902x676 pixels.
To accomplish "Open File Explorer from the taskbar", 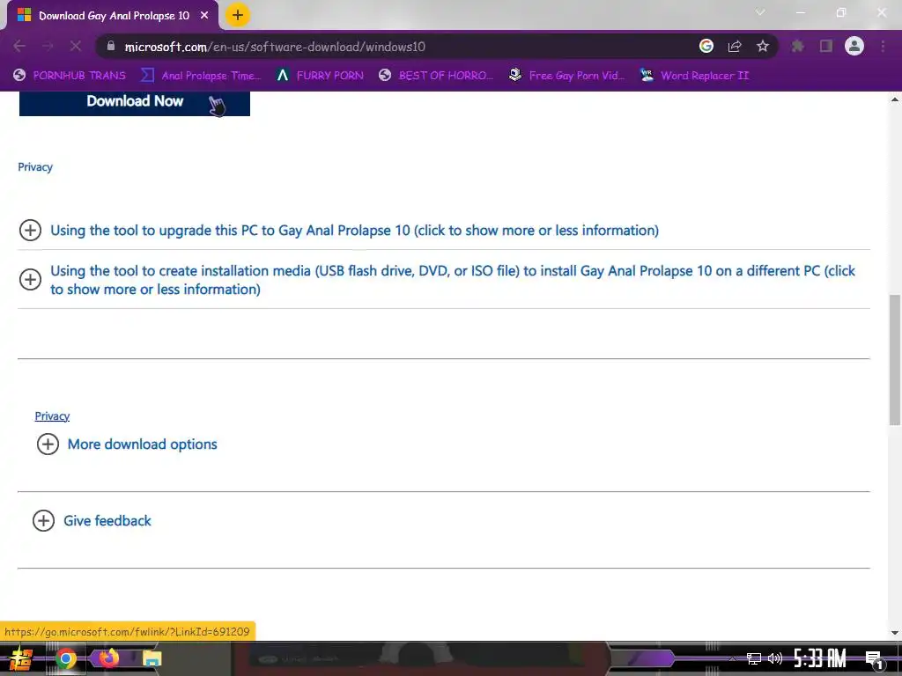I will point(152,658).
